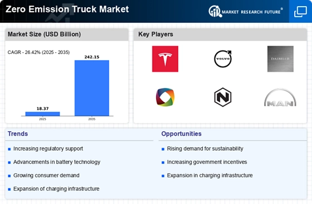Screen dimensions: 312x204
Task: Click Advancements in battery technology trend
Action: (x=57, y=162)
